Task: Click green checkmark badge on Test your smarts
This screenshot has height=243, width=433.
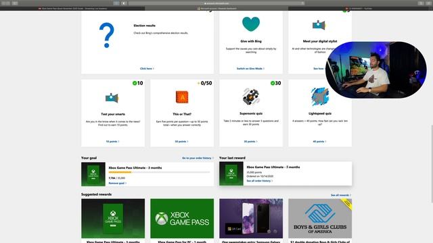Action: coord(135,83)
